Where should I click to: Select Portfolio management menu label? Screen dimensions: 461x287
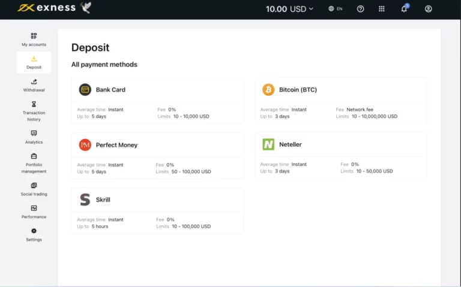(x=34, y=168)
